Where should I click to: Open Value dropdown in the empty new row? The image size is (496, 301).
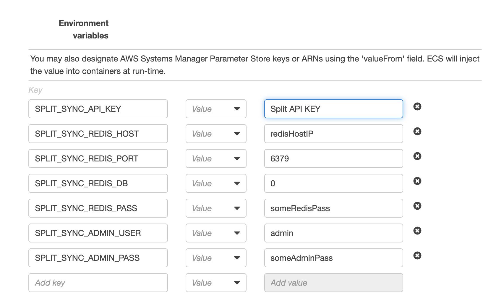216,283
